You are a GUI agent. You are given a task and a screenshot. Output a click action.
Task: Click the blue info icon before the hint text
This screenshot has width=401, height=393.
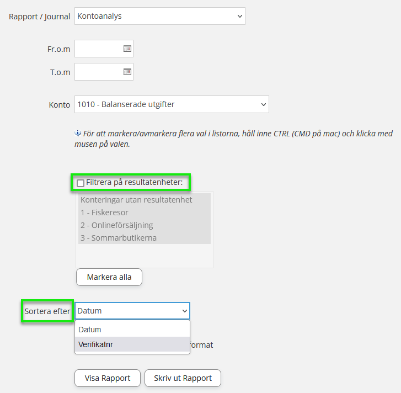coord(78,133)
